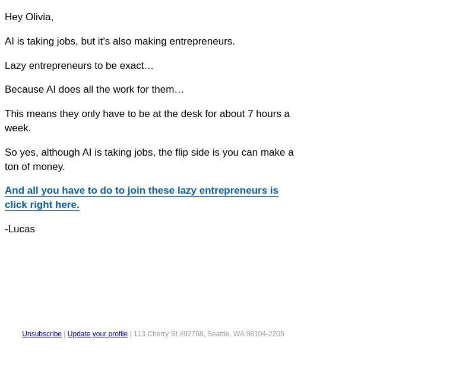Screen dimensions: 475x385
Task: Click "113 Cherry St" in the footer address
Action: coord(156,334)
